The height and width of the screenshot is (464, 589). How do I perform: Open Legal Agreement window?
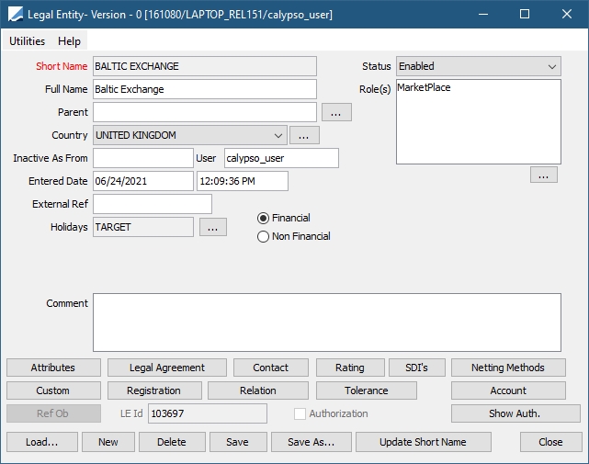click(x=167, y=368)
